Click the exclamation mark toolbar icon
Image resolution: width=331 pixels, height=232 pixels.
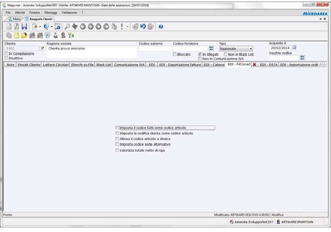click(x=122, y=27)
